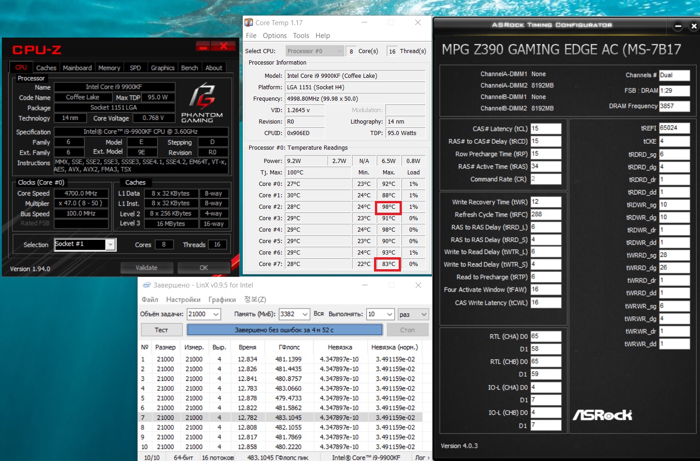Click the CAS Write Latency (tCWL) field
700x461 pixels.
tap(546, 303)
